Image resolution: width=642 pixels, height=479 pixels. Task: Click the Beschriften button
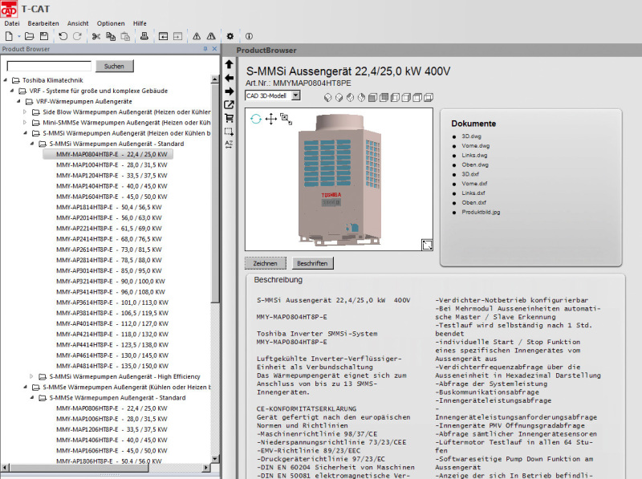click(x=312, y=263)
